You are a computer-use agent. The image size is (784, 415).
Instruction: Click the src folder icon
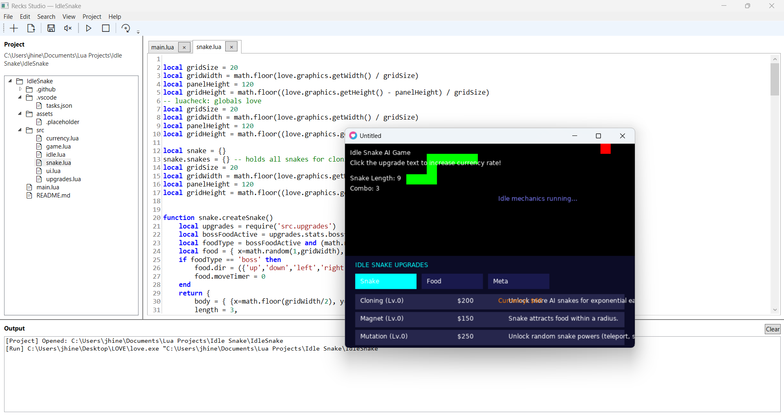click(x=29, y=130)
